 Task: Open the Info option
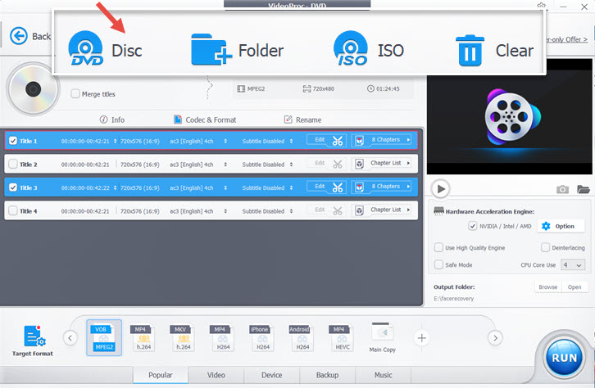112,120
